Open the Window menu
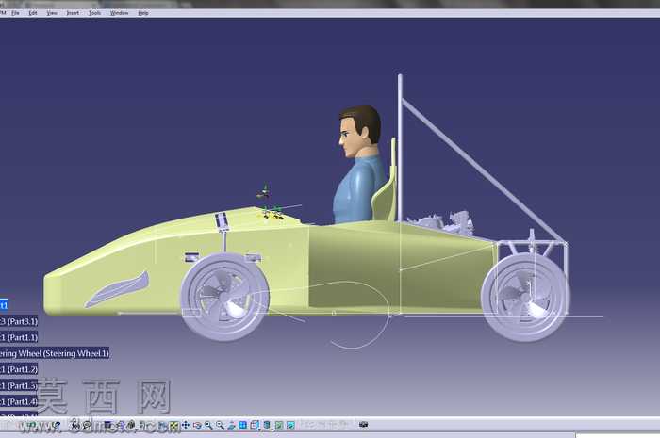660x438 pixels. click(x=119, y=13)
